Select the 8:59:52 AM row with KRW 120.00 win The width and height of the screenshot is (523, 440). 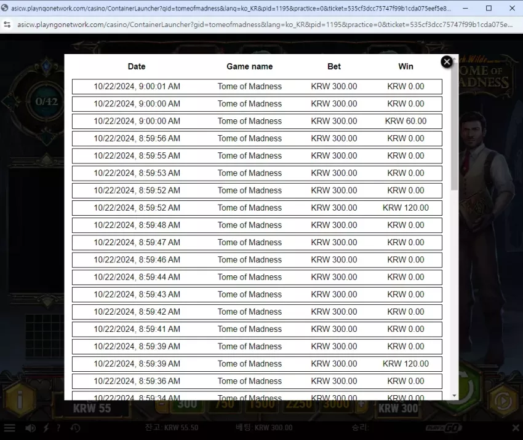(257, 208)
